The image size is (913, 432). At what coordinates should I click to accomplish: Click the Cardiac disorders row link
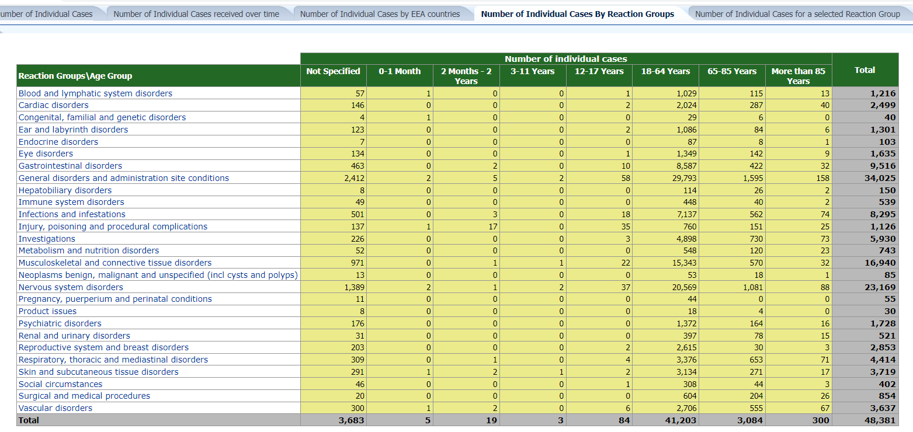tap(54, 105)
